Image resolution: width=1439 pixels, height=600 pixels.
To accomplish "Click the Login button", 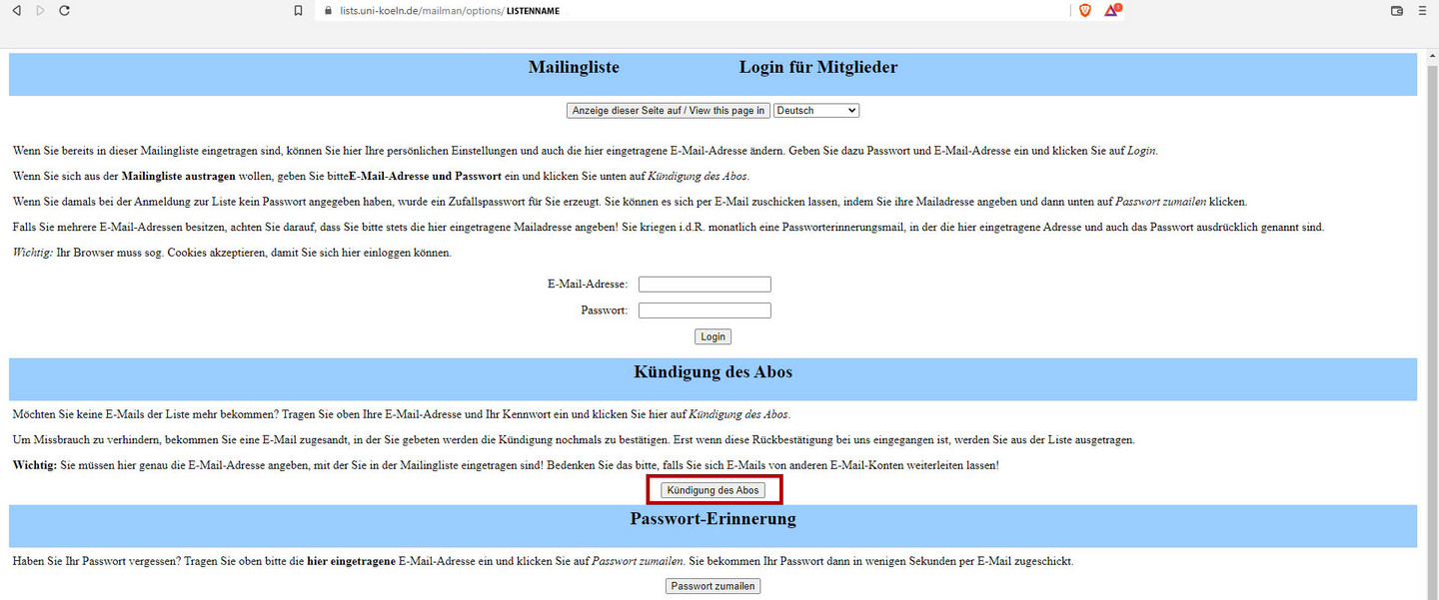I will [714, 337].
